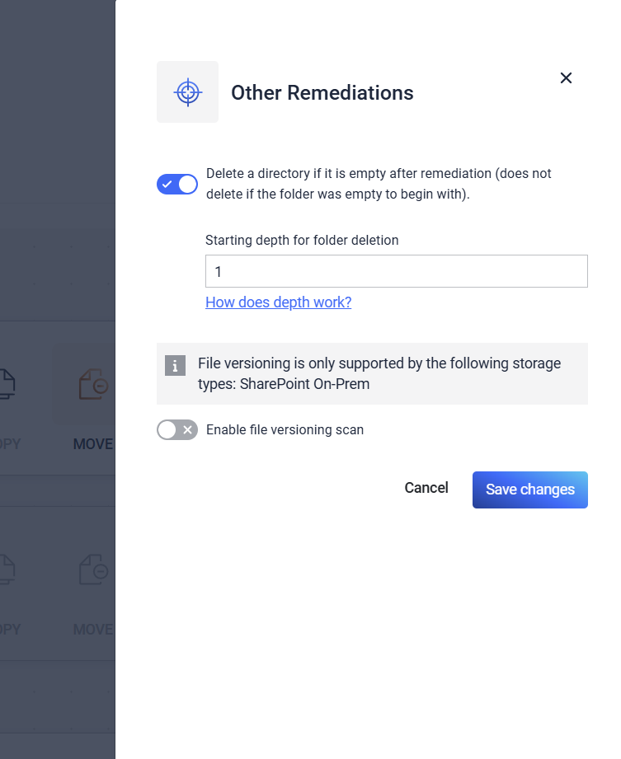
Task: Click the Starting depth for folder deletion field
Action: (396, 271)
